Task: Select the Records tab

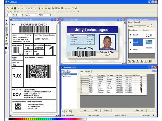Action: click(88, 71)
